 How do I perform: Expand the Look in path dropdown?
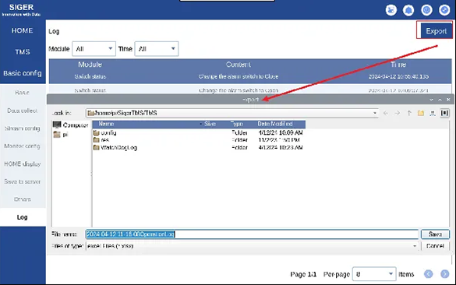[375, 113]
